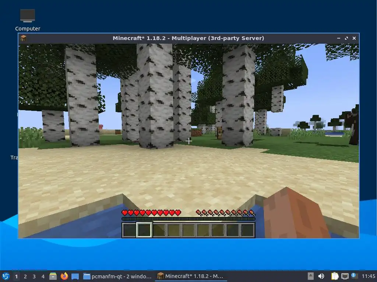
Task: Minimize the Minecraft window
Action: pos(339,38)
